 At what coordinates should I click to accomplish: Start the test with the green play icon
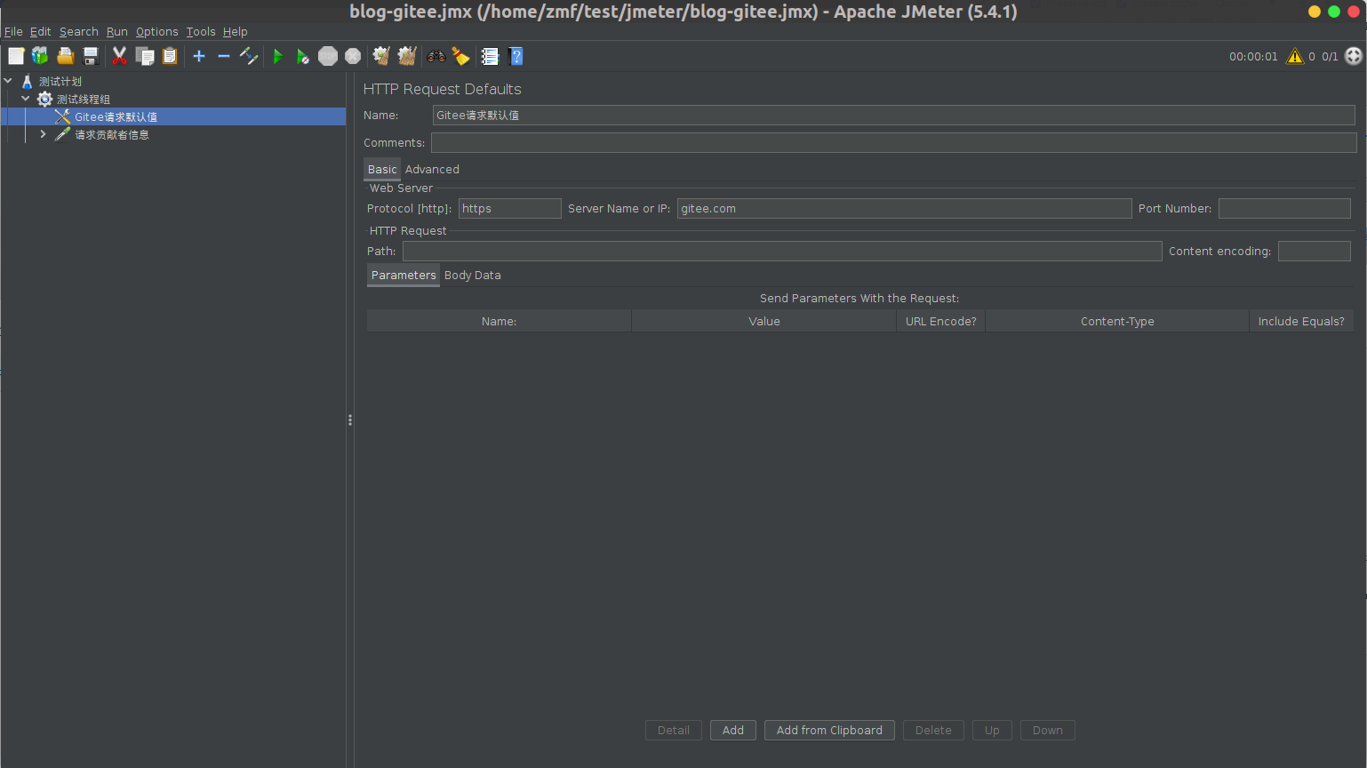click(x=278, y=56)
